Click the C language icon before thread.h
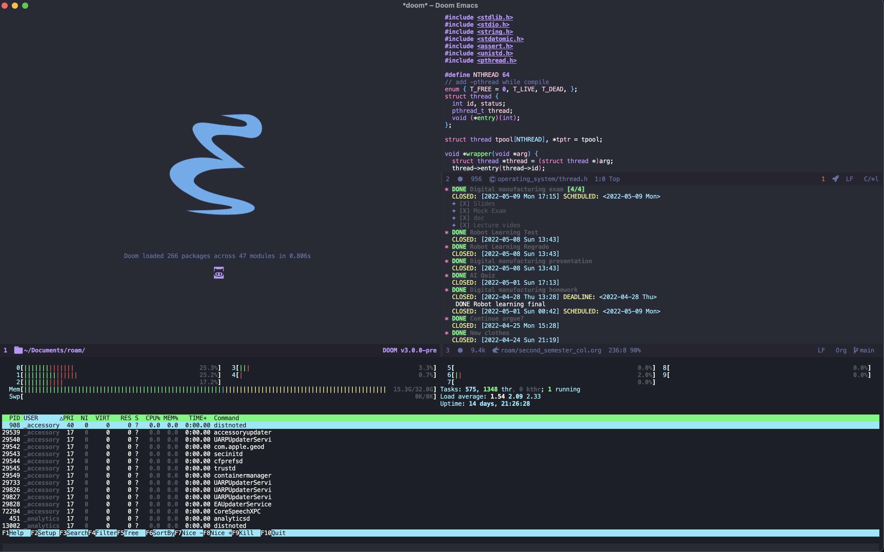The image size is (884, 552). coord(492,179)
